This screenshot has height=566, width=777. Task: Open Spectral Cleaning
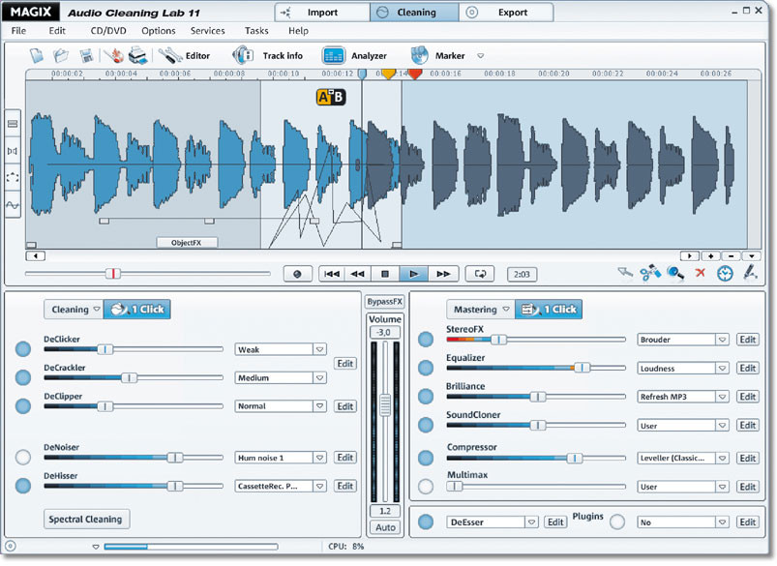(x=86, y=519)
